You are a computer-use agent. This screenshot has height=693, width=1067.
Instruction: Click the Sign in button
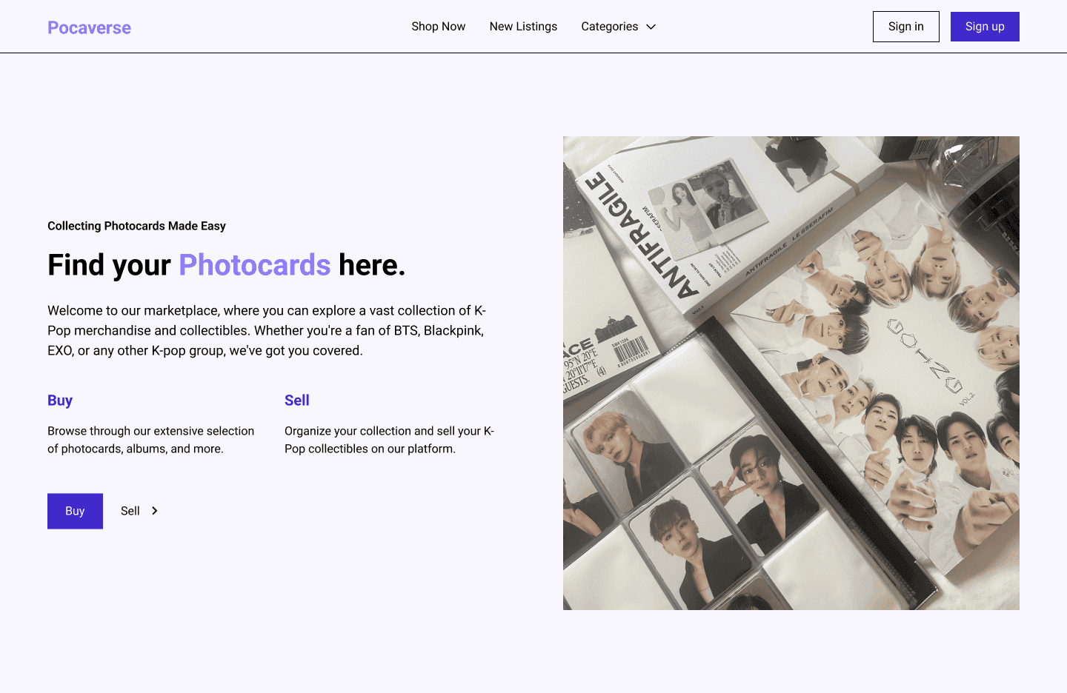[x=905, y=27]
